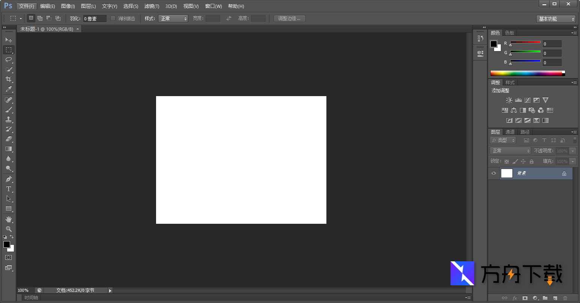Image resolution: width=580 pixels, height=303 pixels.
Task: Enable the 消除锯齿 checkbox in options bar
Action: [x=113, y=18]
